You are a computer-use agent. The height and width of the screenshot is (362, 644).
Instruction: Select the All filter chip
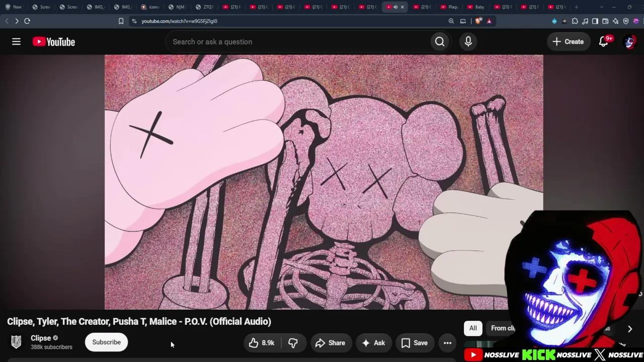(x=473, y=328)
